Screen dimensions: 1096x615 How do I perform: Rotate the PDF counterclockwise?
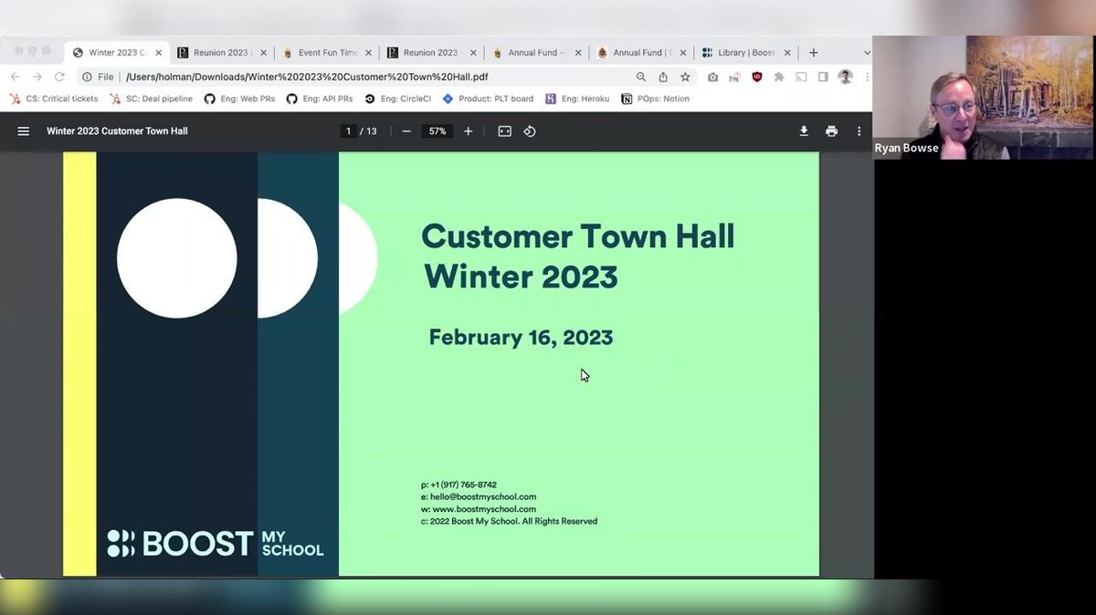coord(530,130)
